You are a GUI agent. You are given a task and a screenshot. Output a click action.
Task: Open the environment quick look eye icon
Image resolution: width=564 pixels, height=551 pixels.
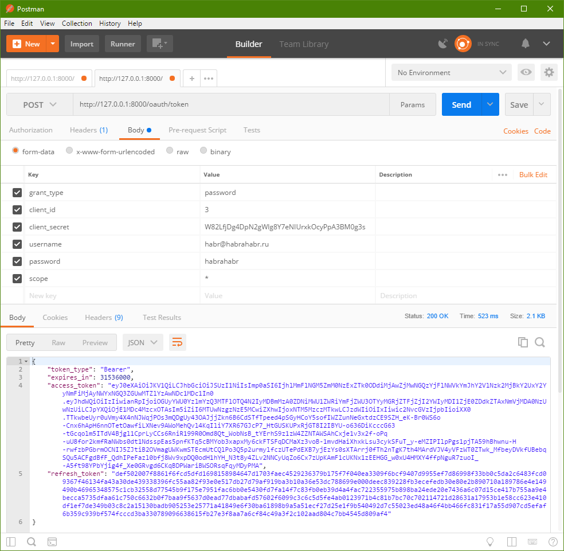[x=526, y=72]
